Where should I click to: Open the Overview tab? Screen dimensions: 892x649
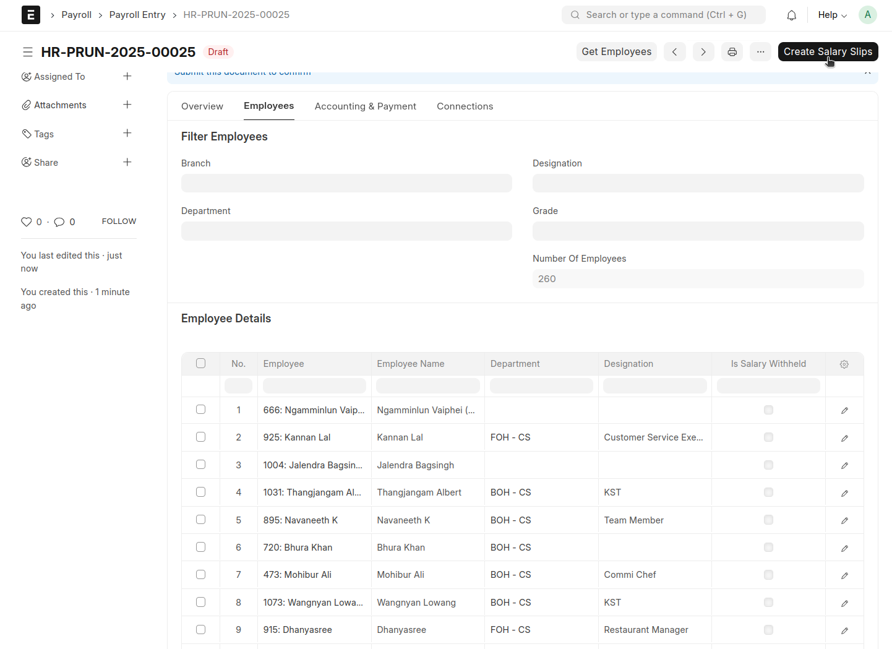(202, 106)
